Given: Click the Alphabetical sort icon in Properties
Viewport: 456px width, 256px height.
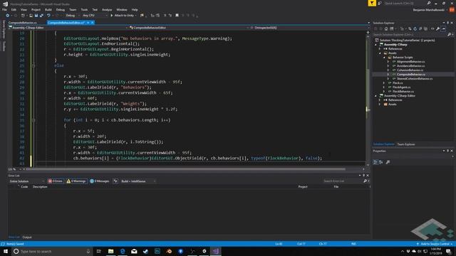Looking at the screenshot, I should (381, 162).
